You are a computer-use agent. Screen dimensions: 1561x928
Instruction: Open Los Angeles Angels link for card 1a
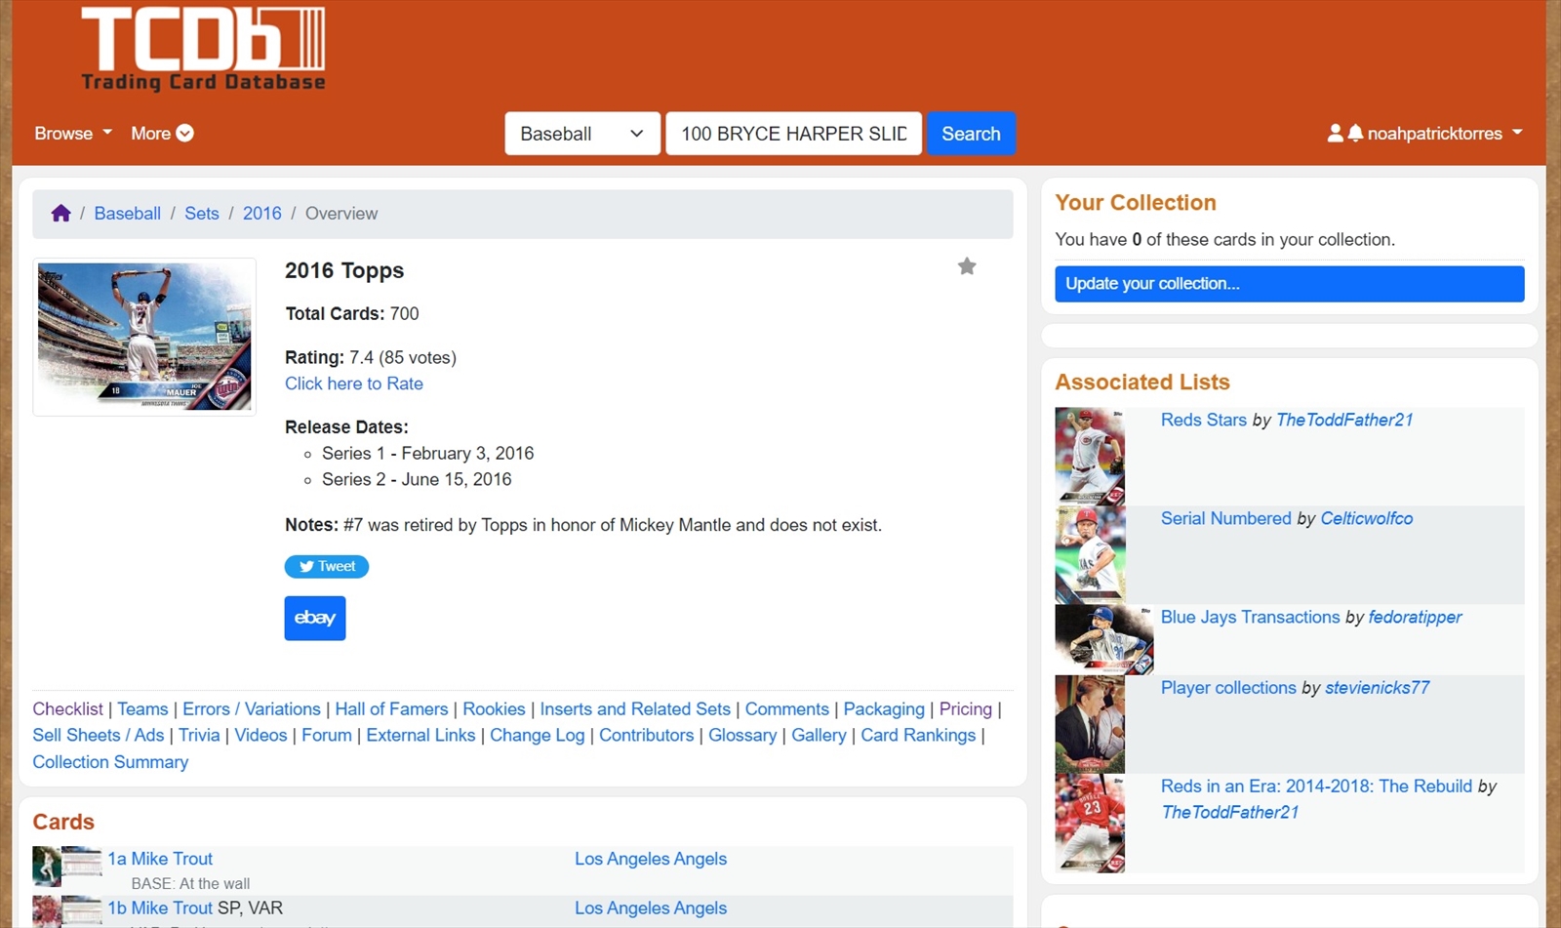click(651, 859)
